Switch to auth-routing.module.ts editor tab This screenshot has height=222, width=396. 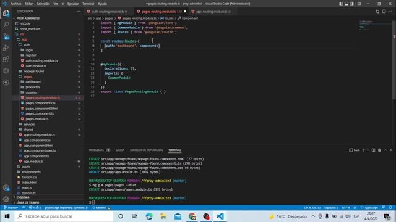[x=108, y=12]
